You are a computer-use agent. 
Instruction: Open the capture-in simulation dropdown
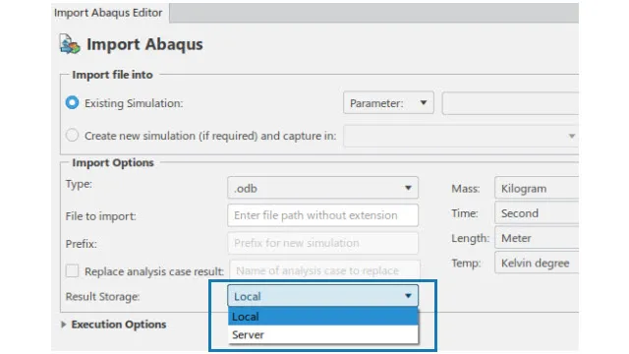(x=461, y=136)
